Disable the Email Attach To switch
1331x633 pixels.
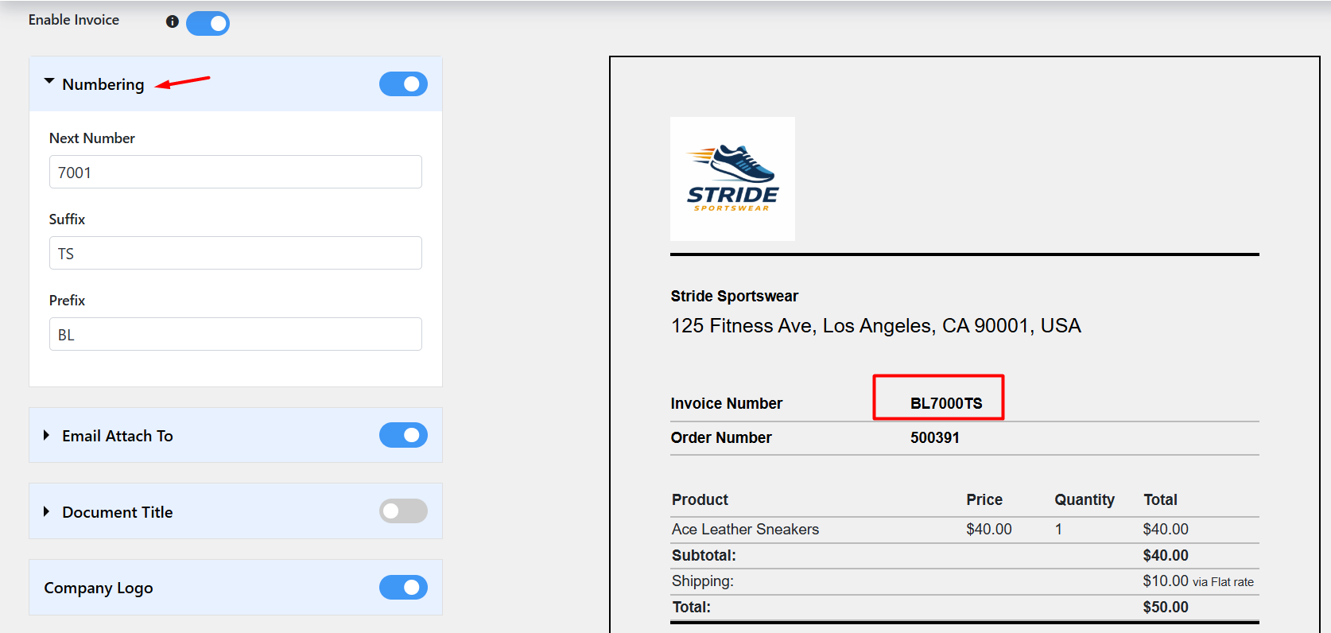[x=403, y=435]
